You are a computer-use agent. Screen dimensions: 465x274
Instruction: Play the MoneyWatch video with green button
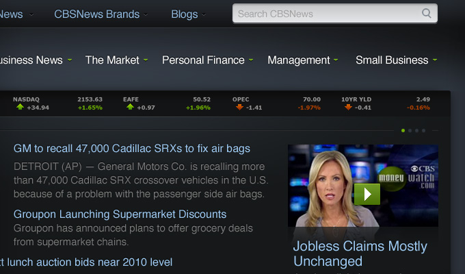click(367, 194)
